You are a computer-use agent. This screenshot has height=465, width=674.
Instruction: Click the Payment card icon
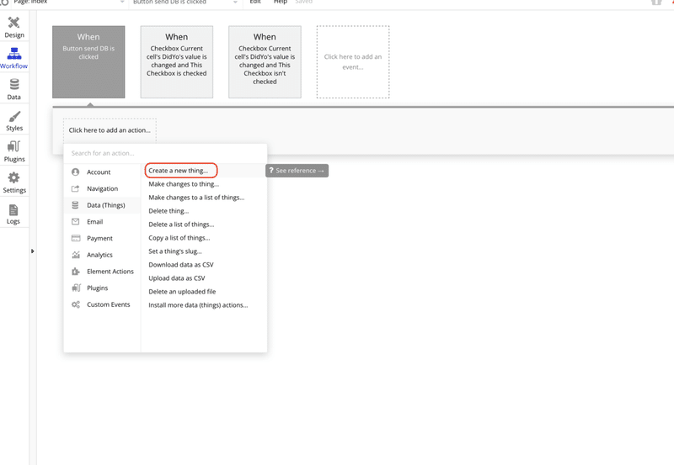pyautogui.click(x=76, y=238)
